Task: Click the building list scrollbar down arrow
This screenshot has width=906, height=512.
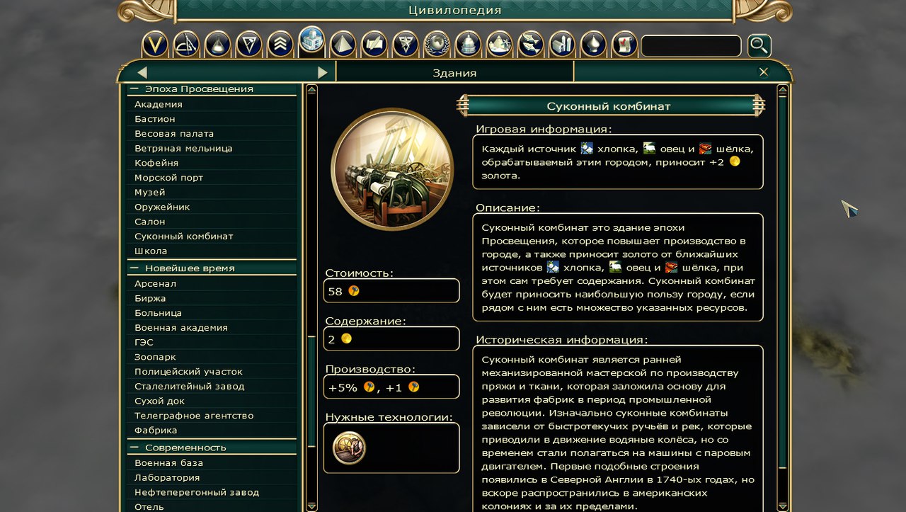Action: click(x=311, y=506)
